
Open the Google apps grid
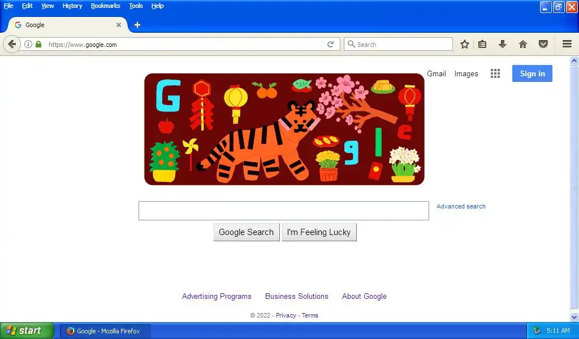point(495,73)
